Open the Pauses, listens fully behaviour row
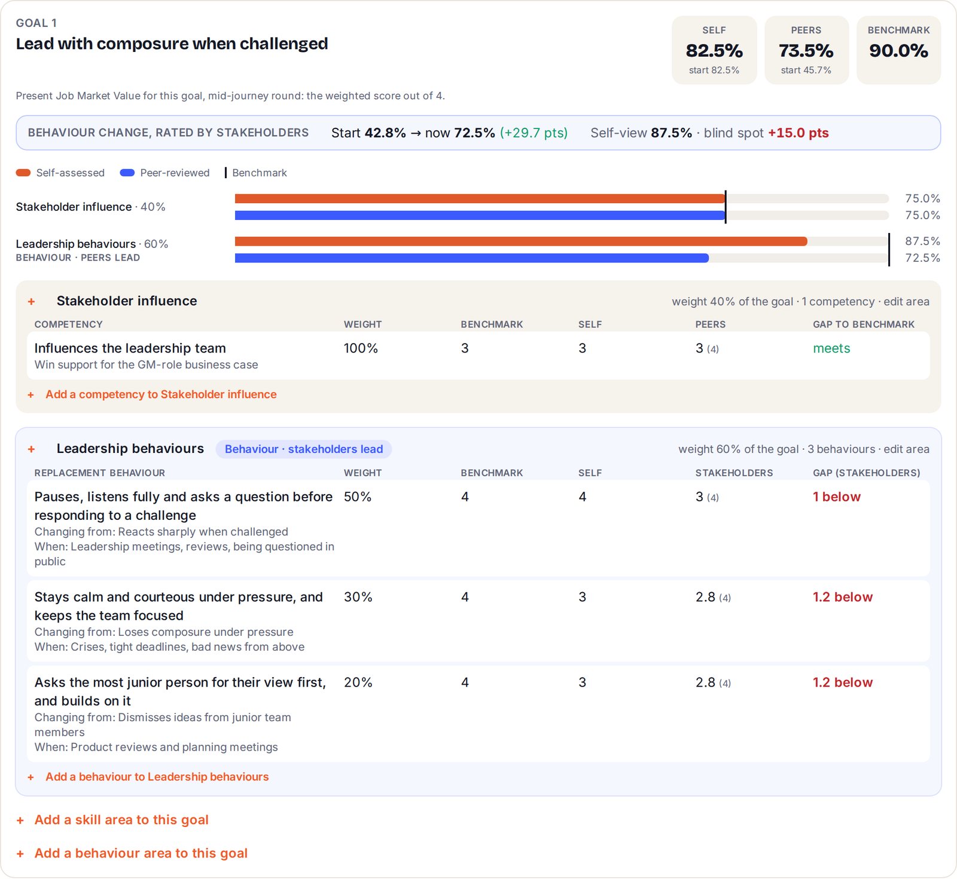957x879 pixels. pyautogui.click(x=478, y=528)
